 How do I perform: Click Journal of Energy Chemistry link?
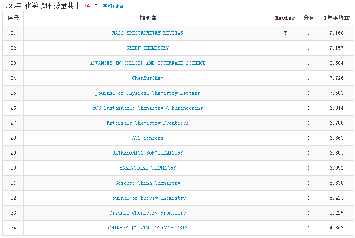[x=148, y=198]
